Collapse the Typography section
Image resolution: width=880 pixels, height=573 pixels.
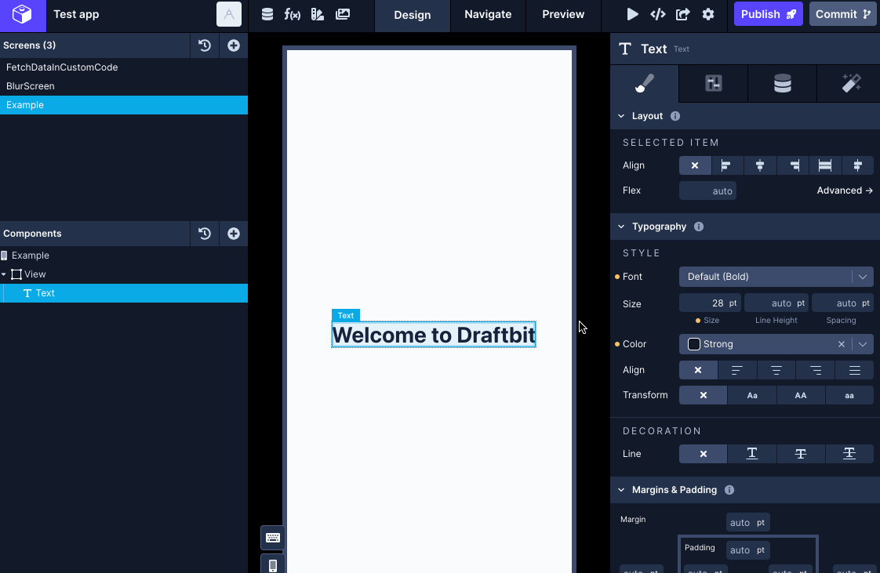click(621, 227)
